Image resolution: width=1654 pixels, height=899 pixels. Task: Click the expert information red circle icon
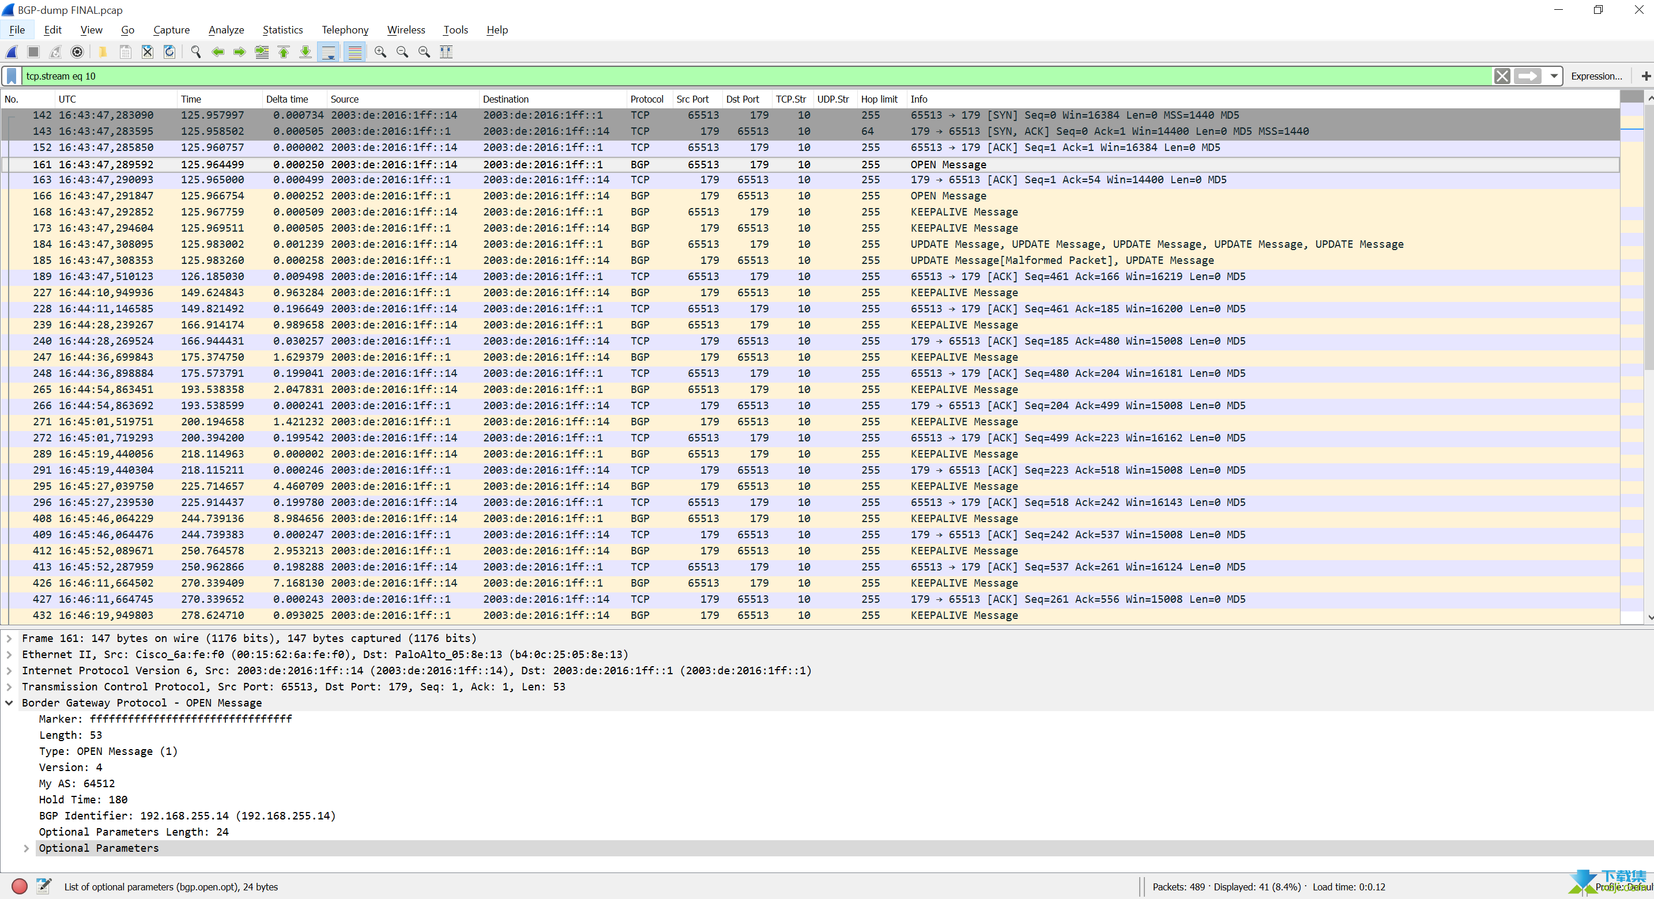19,887
